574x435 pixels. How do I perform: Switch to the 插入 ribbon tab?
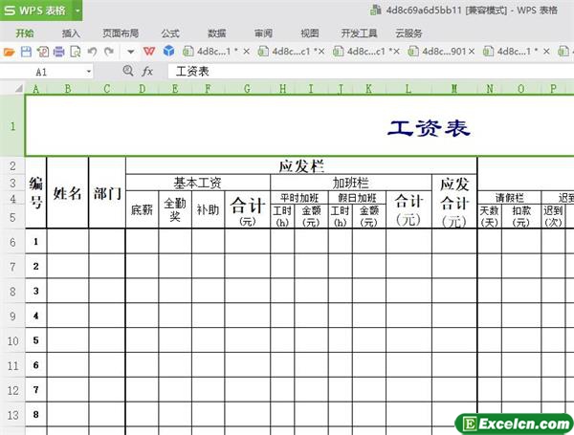(x=71, y=33)
